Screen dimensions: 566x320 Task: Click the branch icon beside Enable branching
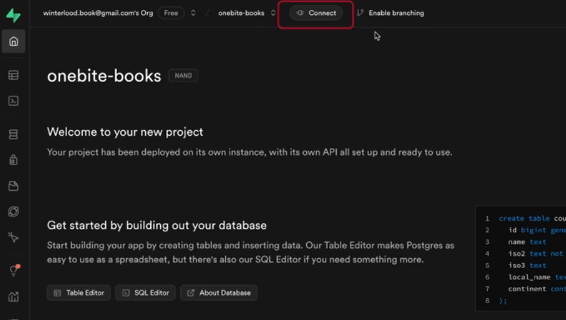click(360, 13)
